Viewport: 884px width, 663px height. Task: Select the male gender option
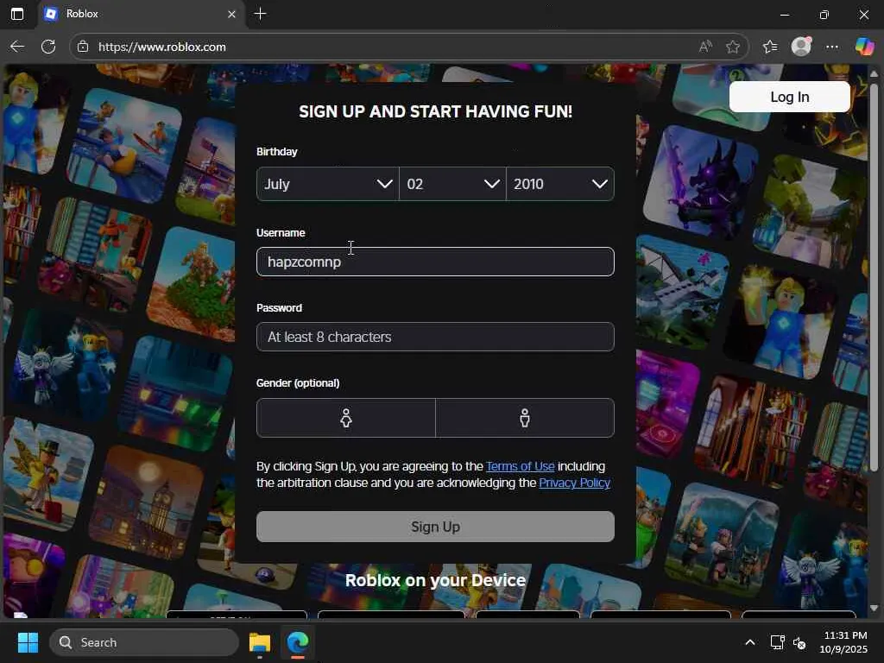pos(525,418)
